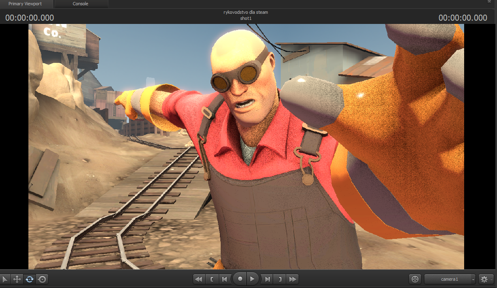Step back one frame

224,279
